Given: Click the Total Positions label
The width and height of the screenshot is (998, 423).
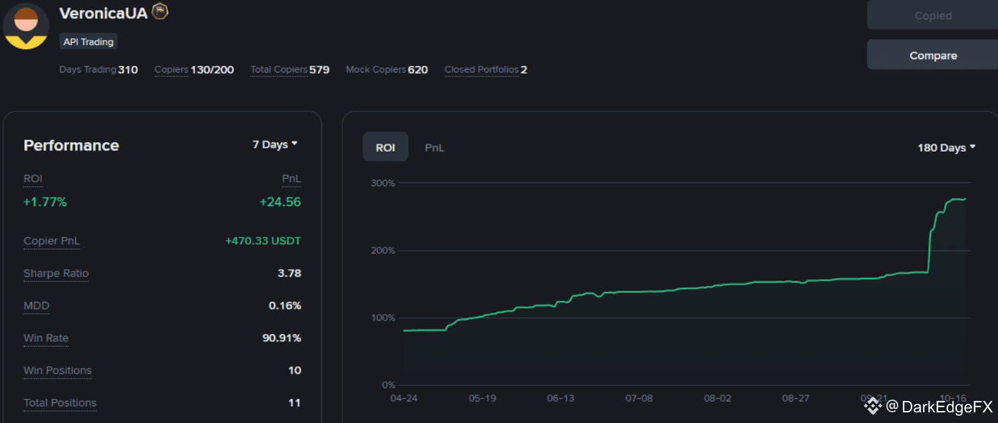Looking at the screenshot, I should (x=60, y=402).
